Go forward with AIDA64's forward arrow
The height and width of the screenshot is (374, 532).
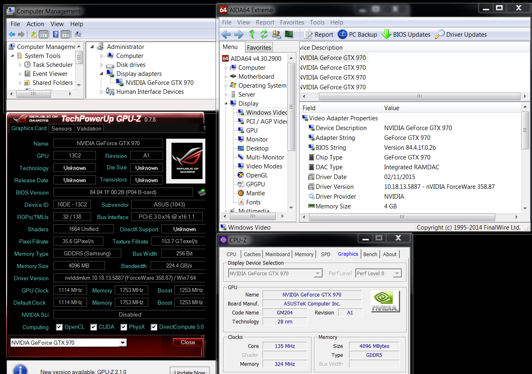239,34
